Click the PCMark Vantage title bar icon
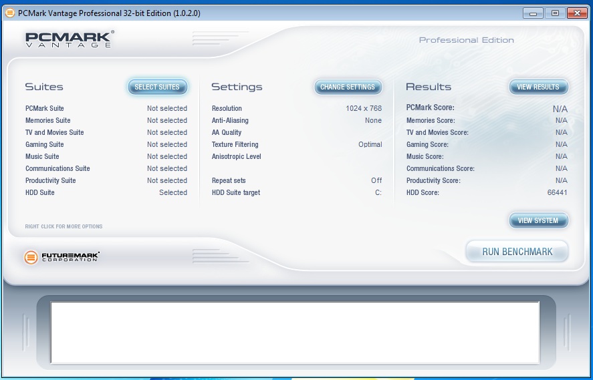 click(10, 13)
